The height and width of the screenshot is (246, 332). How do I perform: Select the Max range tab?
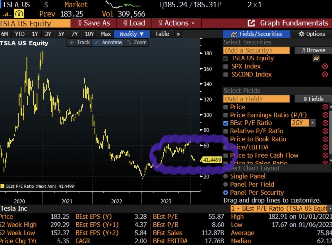pos(106,34)
